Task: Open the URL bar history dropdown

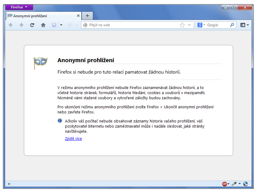Action: pos(189,25)
